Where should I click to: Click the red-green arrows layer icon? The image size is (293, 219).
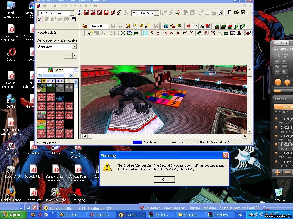[178, 13]
